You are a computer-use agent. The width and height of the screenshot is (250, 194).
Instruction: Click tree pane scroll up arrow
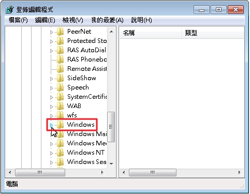click(111, 32)
